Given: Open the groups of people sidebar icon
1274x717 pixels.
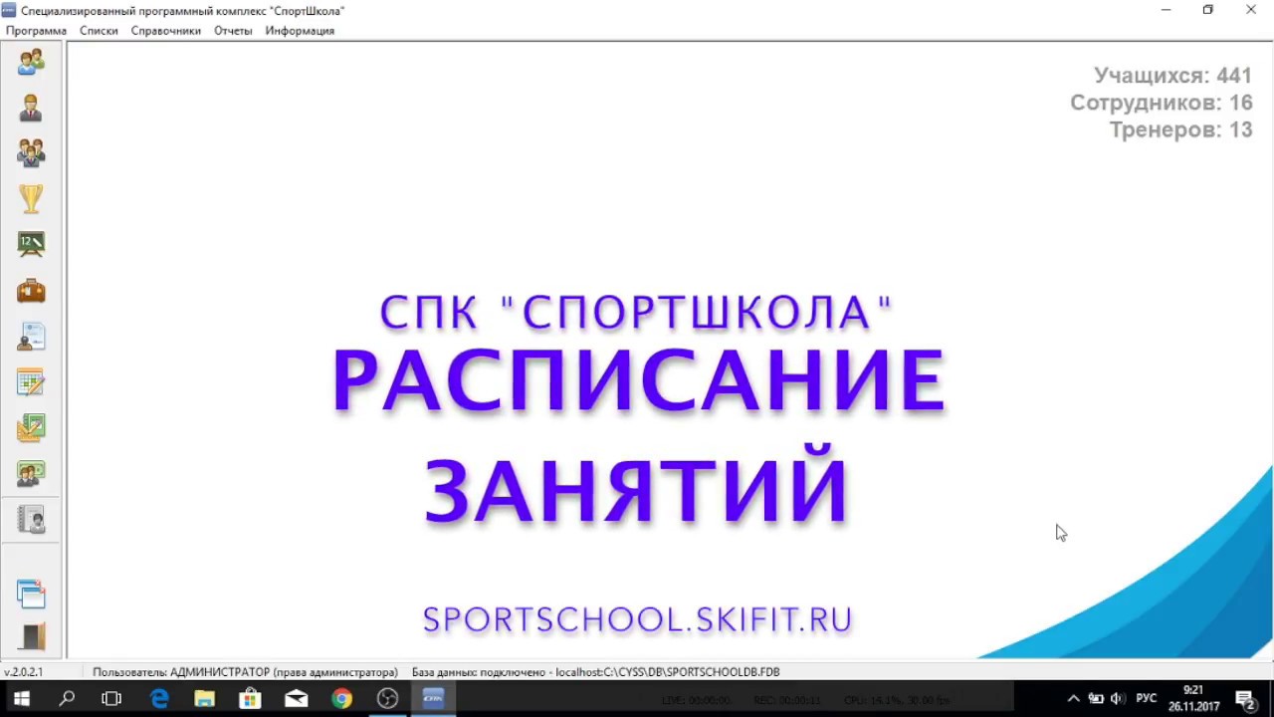Looking at the screenshot, I should 31,153.
